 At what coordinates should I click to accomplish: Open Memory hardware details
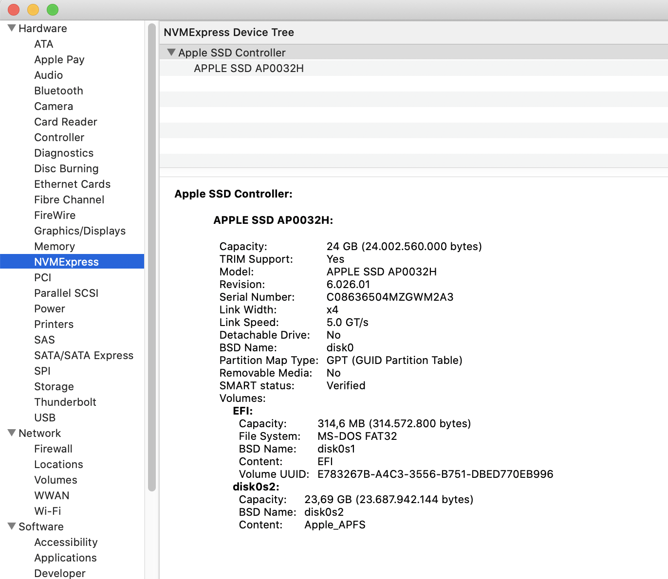tap(55, 246)
